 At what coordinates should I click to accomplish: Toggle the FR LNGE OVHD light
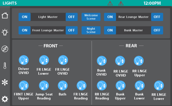63,60
